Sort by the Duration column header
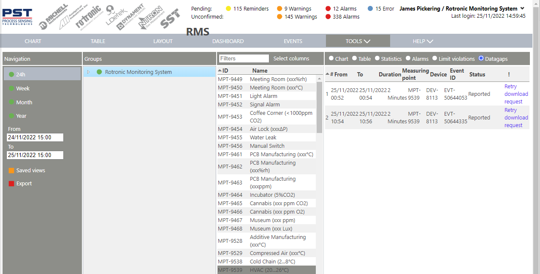Viewport: 540px width, 274px height. (x=390, y=74)
